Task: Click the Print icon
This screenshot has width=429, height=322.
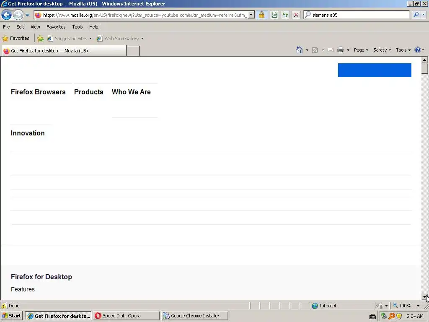Action: tap(340, 50)
